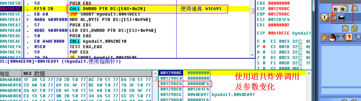Select stack value 0012A1F4
Image resolution: width=361 pixels, height=101 pixels.
(198, 89)
